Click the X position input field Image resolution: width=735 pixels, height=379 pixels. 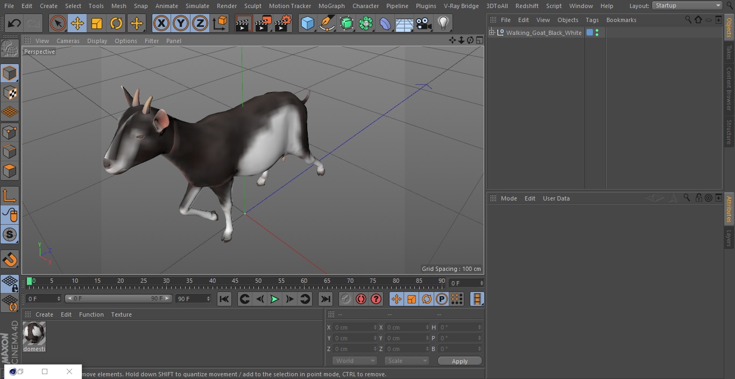click(355, 327)
